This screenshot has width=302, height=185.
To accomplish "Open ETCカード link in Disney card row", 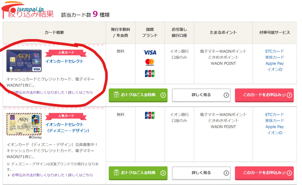I will point(275,114).
